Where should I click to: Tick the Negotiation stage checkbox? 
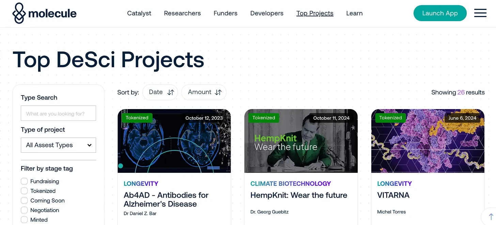24,210
